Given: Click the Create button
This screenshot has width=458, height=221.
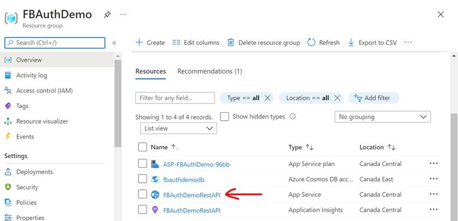Looking at the screenshot, I should 150,43.
